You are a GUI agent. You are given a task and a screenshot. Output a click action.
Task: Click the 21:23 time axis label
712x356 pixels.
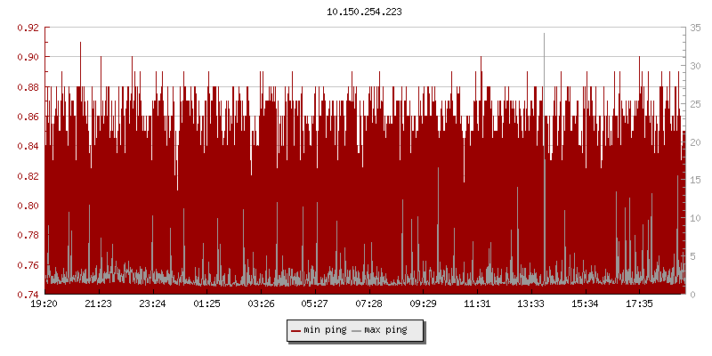(99, 304)
